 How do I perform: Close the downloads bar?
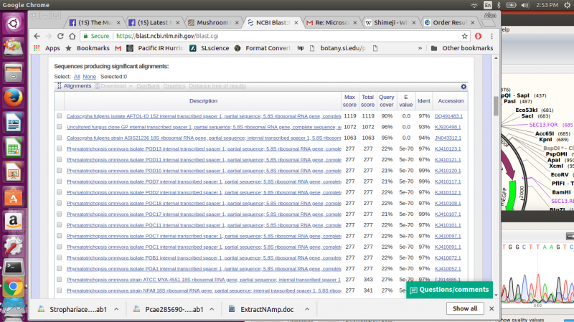click(x=491, y=308)
